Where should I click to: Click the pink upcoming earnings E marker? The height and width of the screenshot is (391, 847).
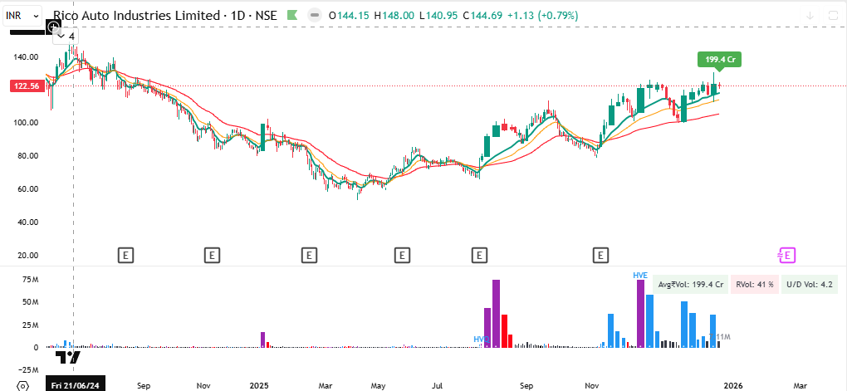787,255
